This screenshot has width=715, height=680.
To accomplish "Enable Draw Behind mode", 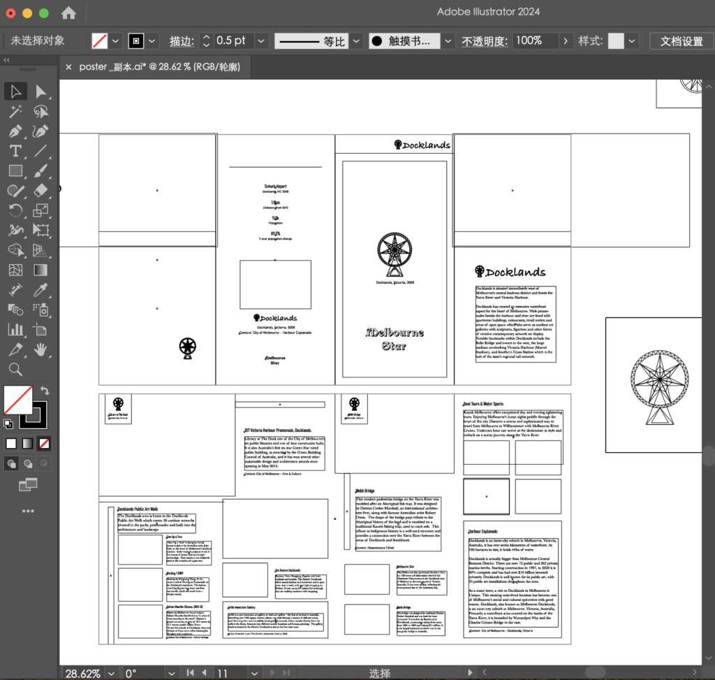I will (28, 463).
